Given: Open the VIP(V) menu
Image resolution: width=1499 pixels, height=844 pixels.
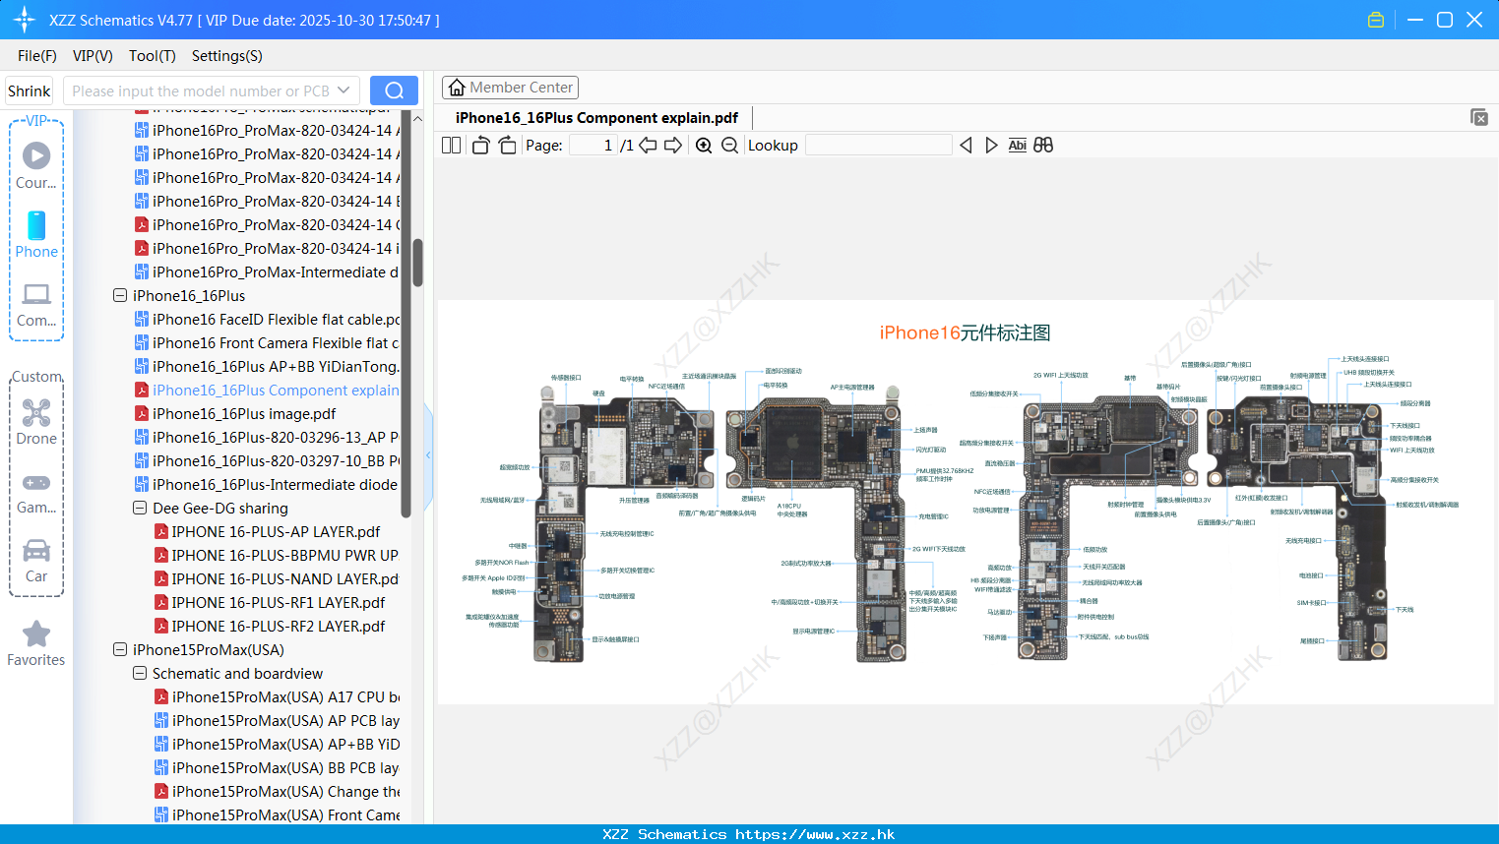Looking at the screenshot, I should (93, 56).
